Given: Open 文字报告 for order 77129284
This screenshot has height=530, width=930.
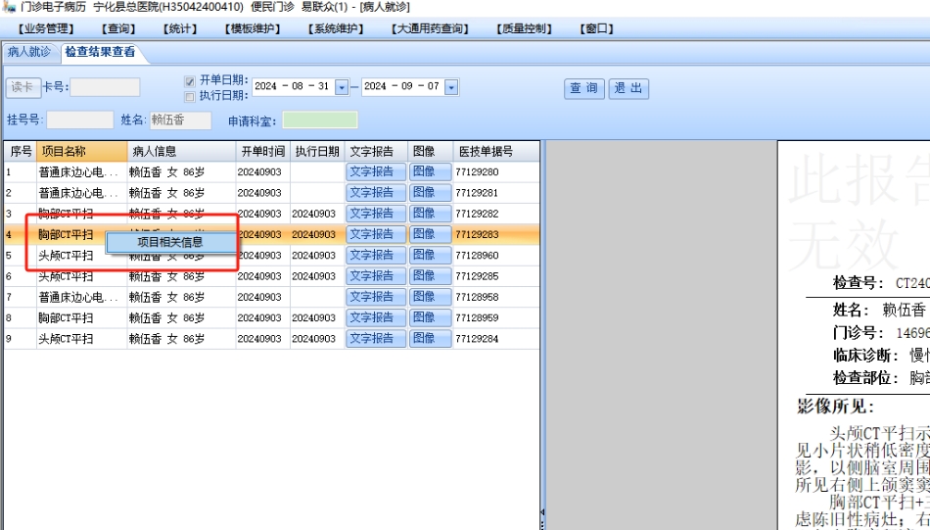Looking at the screenshot, I should pos(376,338).
